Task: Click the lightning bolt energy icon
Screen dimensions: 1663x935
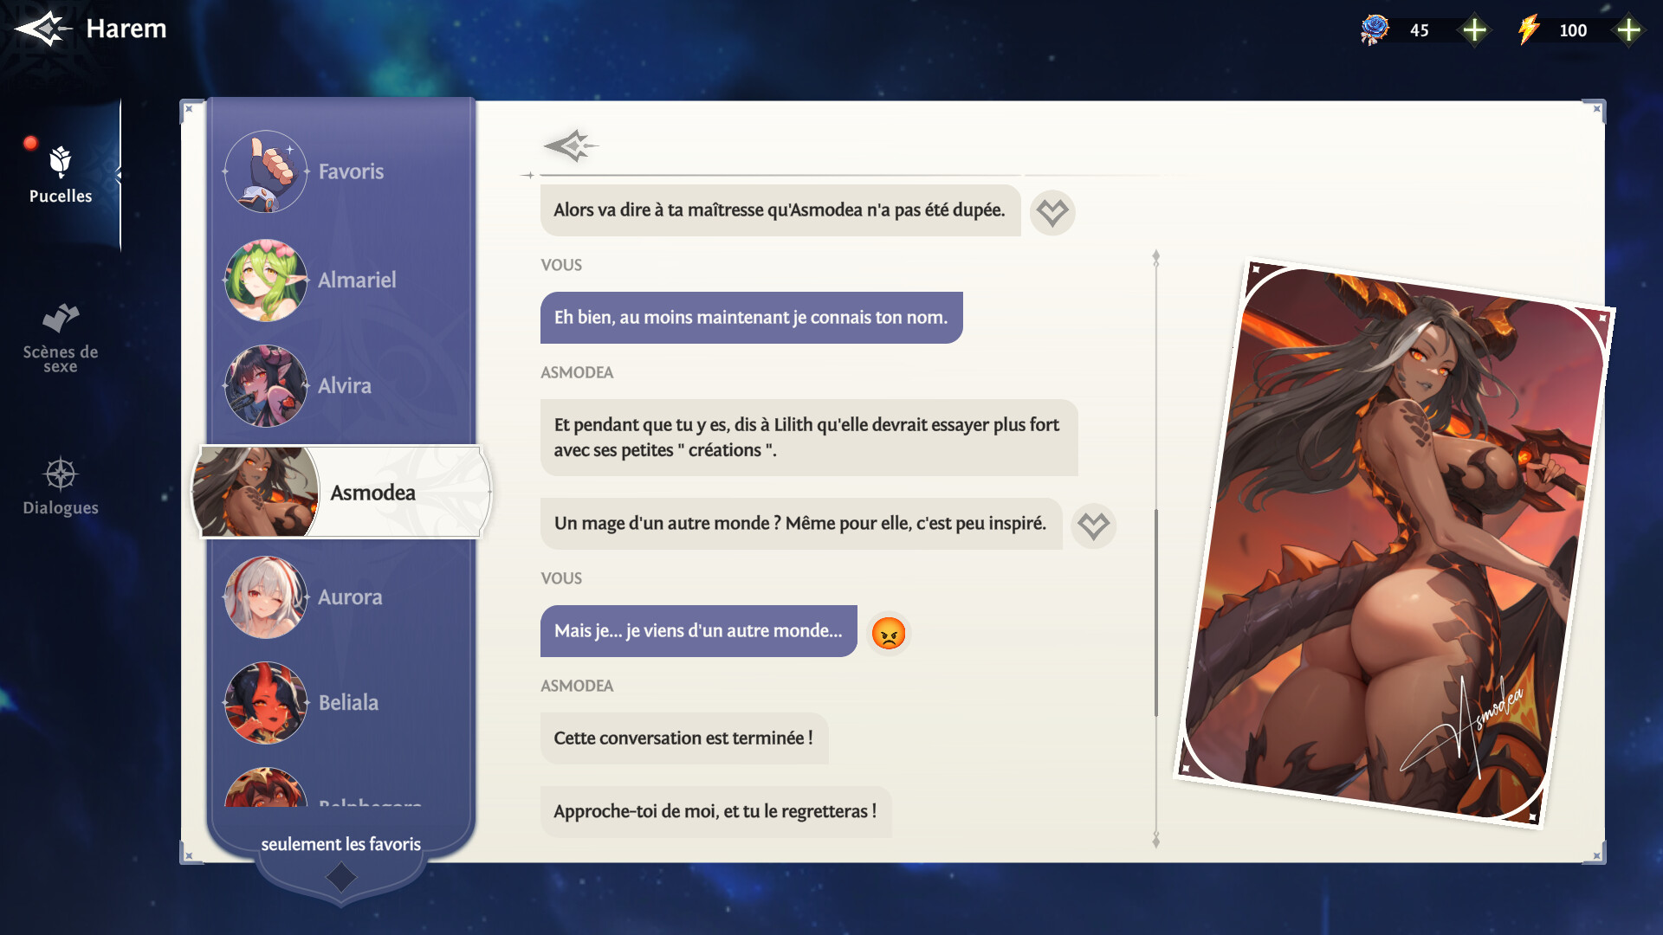Action: (1529, 30)
